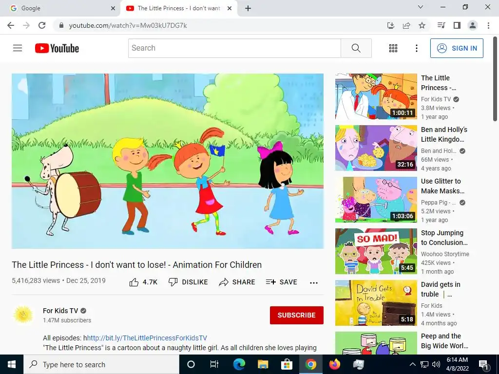Click the taskbar search box
The width and height of the screenshot is (499, 374).
pos(101,364)
